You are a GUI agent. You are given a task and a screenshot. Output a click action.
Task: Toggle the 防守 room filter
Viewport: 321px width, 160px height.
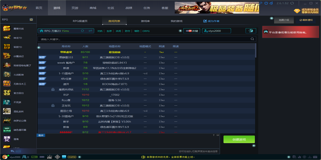tap(127, 31)
